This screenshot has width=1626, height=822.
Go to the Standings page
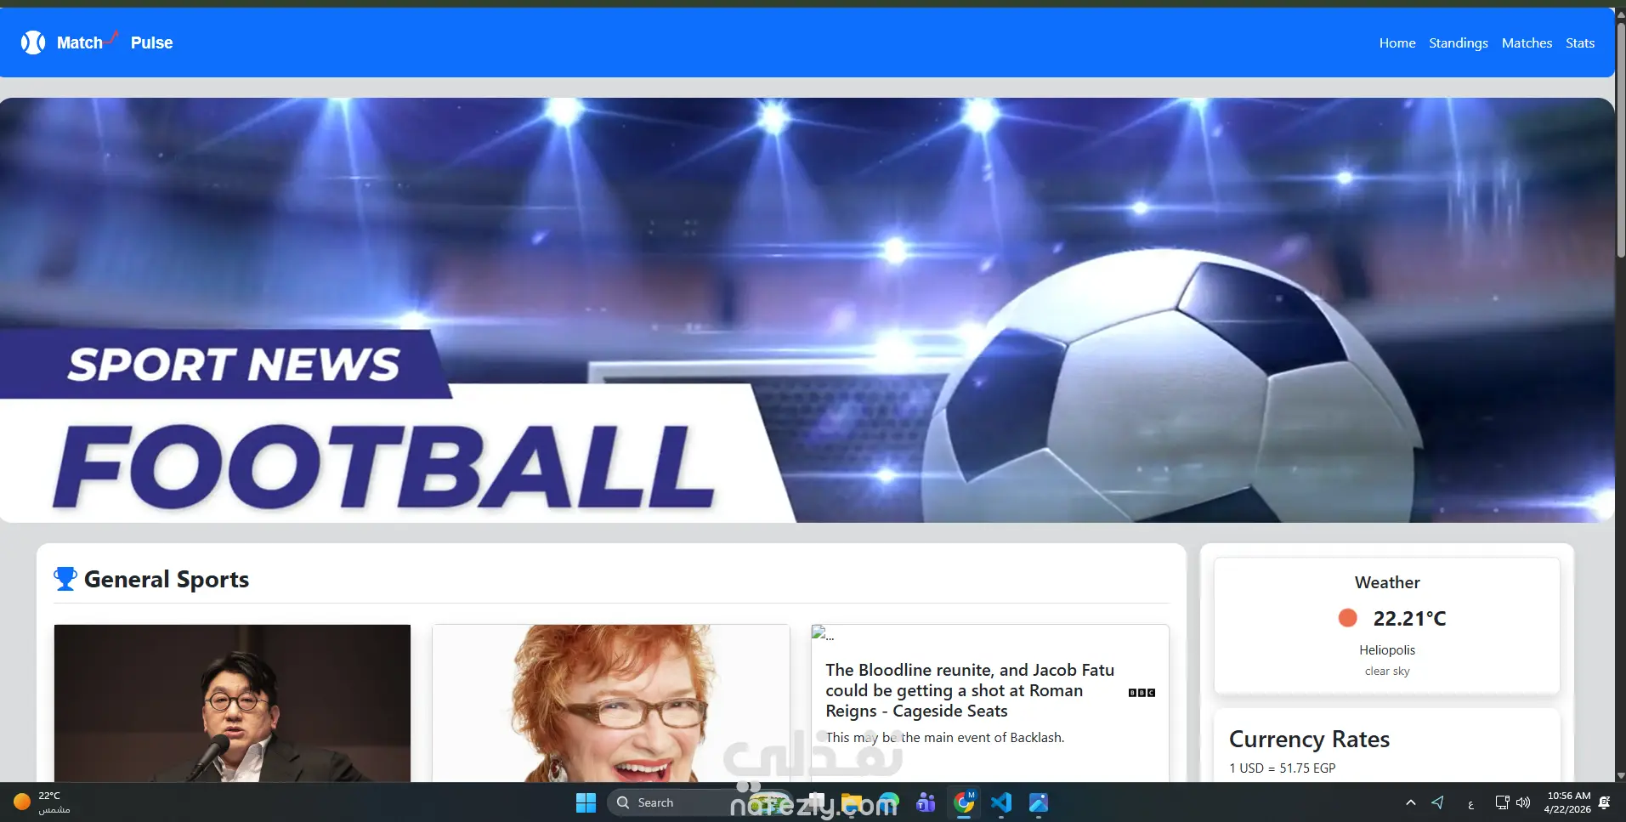(1459, 43)
